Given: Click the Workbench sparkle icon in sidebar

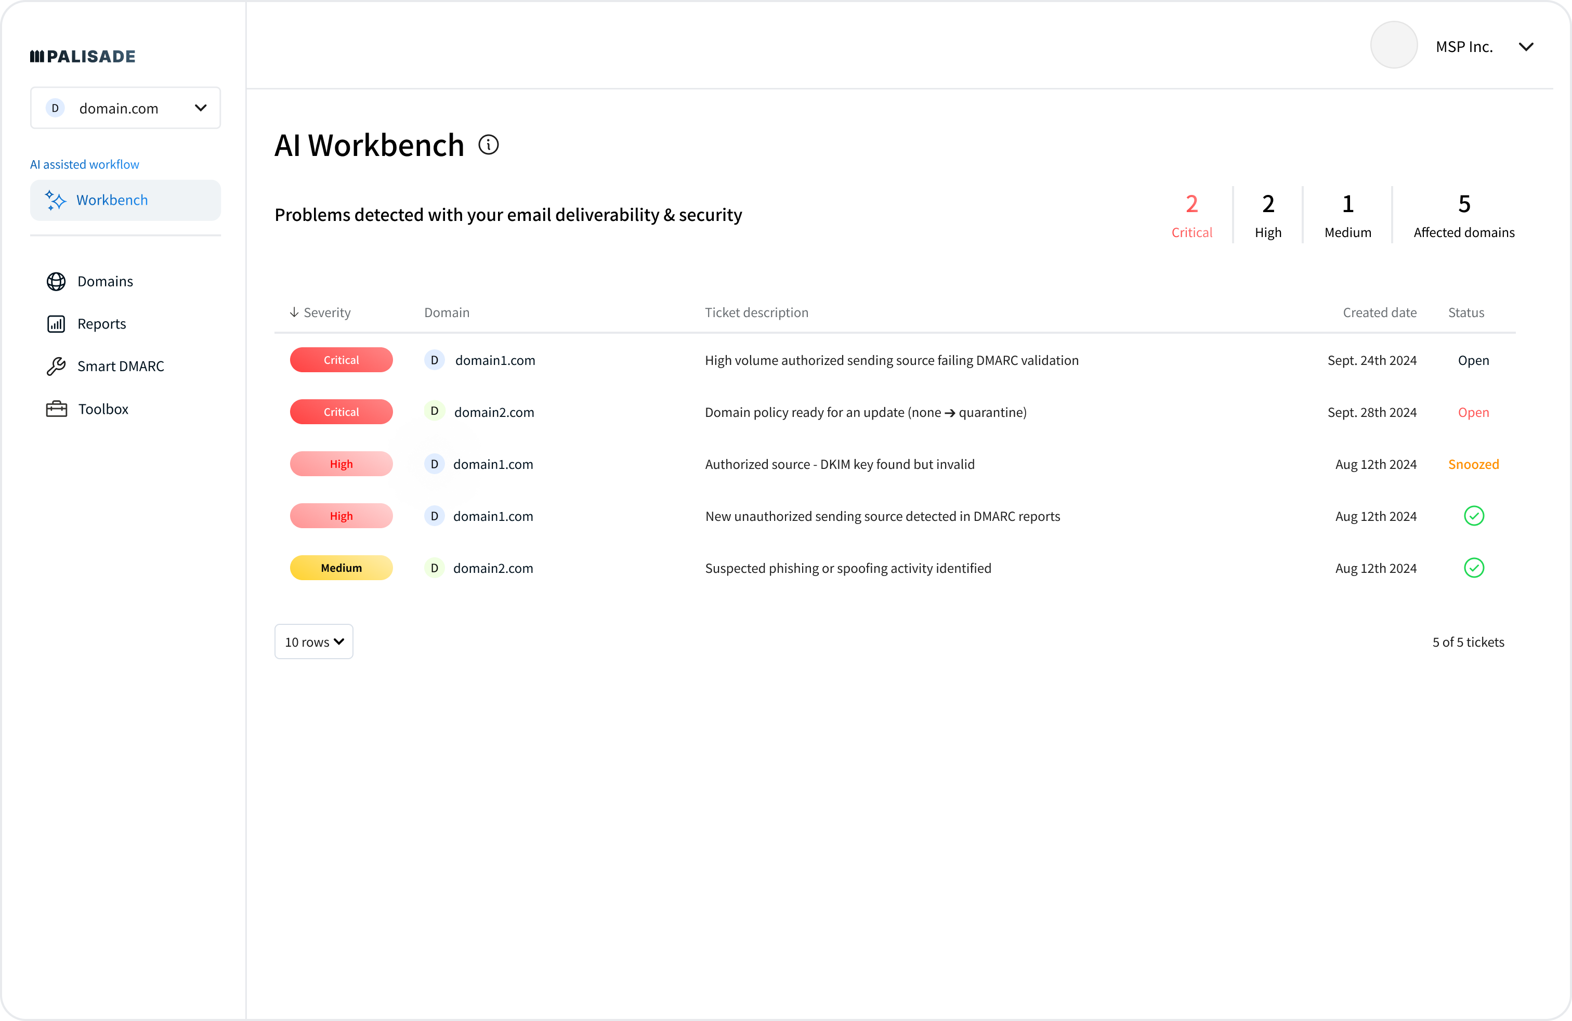Looking at the screenshot, I should 56,200.
